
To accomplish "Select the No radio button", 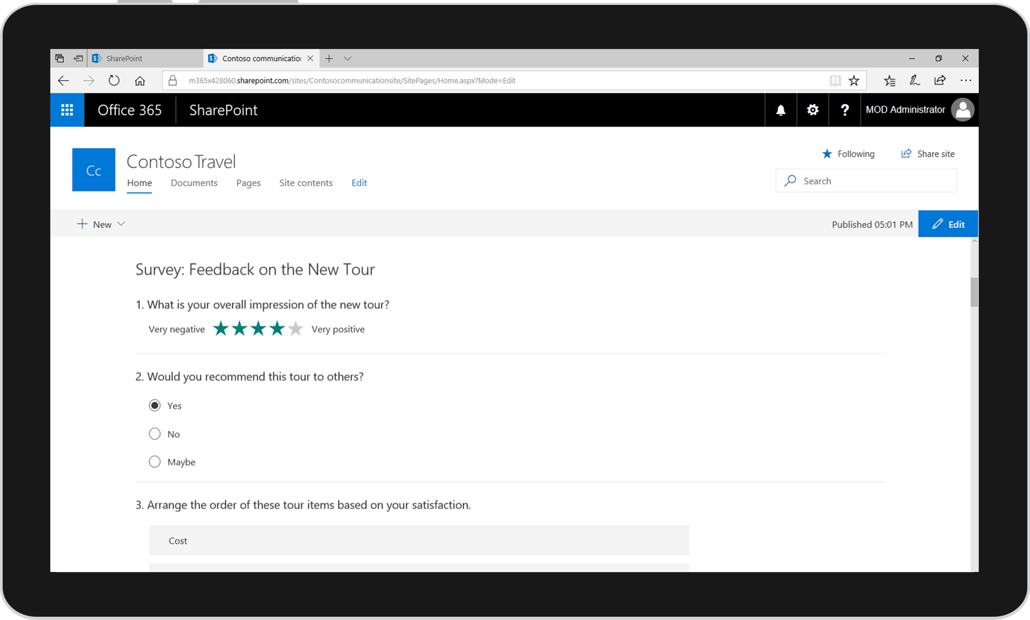I will pyautogui.click(x=155, y=434).
